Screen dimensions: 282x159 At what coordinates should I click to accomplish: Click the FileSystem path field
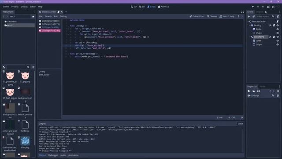20,17
